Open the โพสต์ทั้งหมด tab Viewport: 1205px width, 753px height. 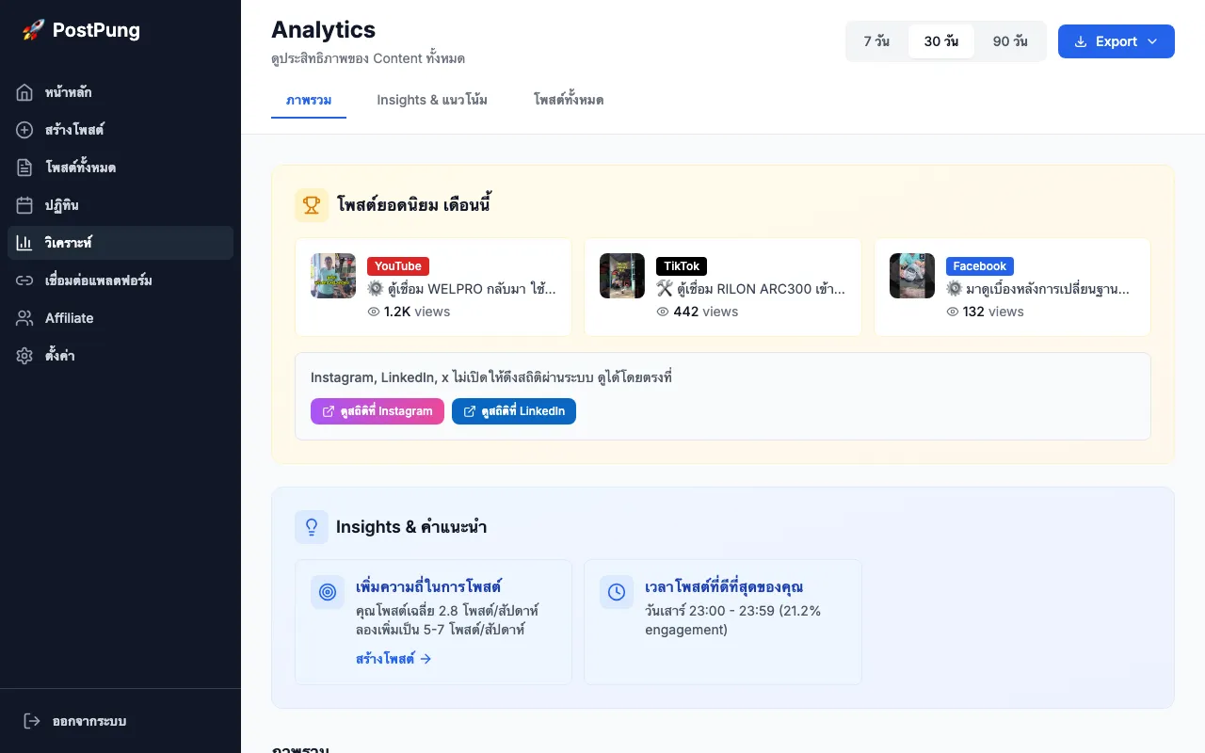click(x=569, y=100)
